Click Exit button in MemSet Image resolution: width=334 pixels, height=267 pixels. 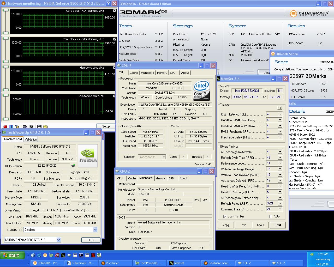[278, 225]
